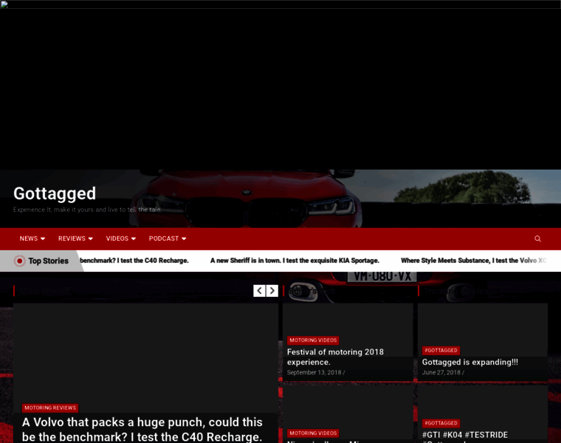Open the VIDEOS menu item
The width and height of the screenshot is (561, 443).
(x=117, y=238)
